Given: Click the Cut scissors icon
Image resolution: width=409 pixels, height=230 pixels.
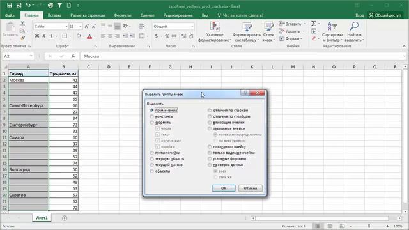Looking at the screenshot, I should pos(22,24).
